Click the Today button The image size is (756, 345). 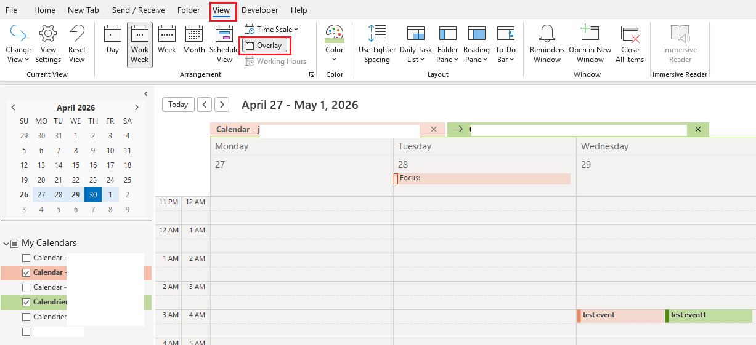tap(178, 105)
